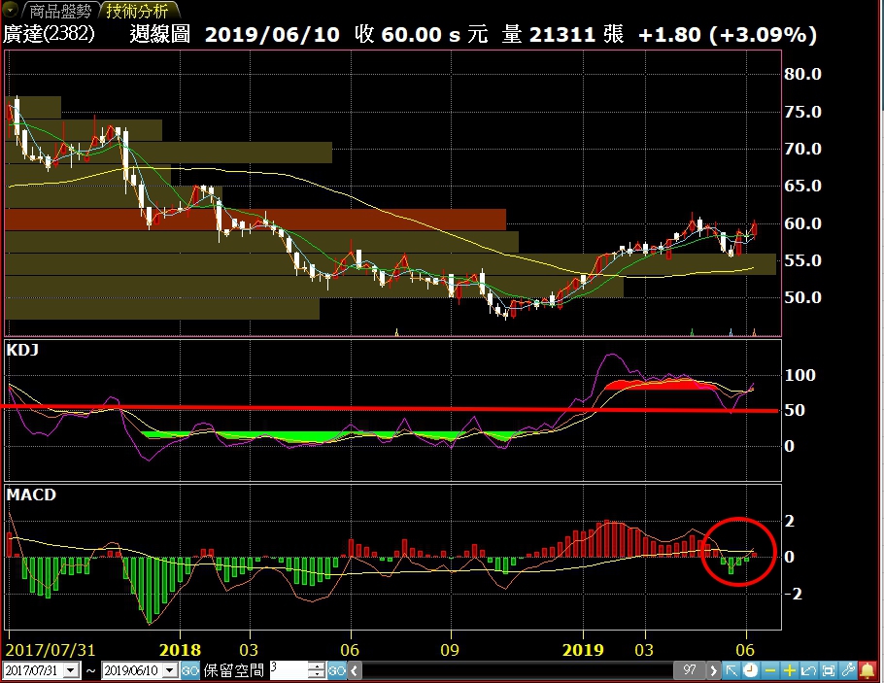Click the 保留空間 value field

[289, 670]
